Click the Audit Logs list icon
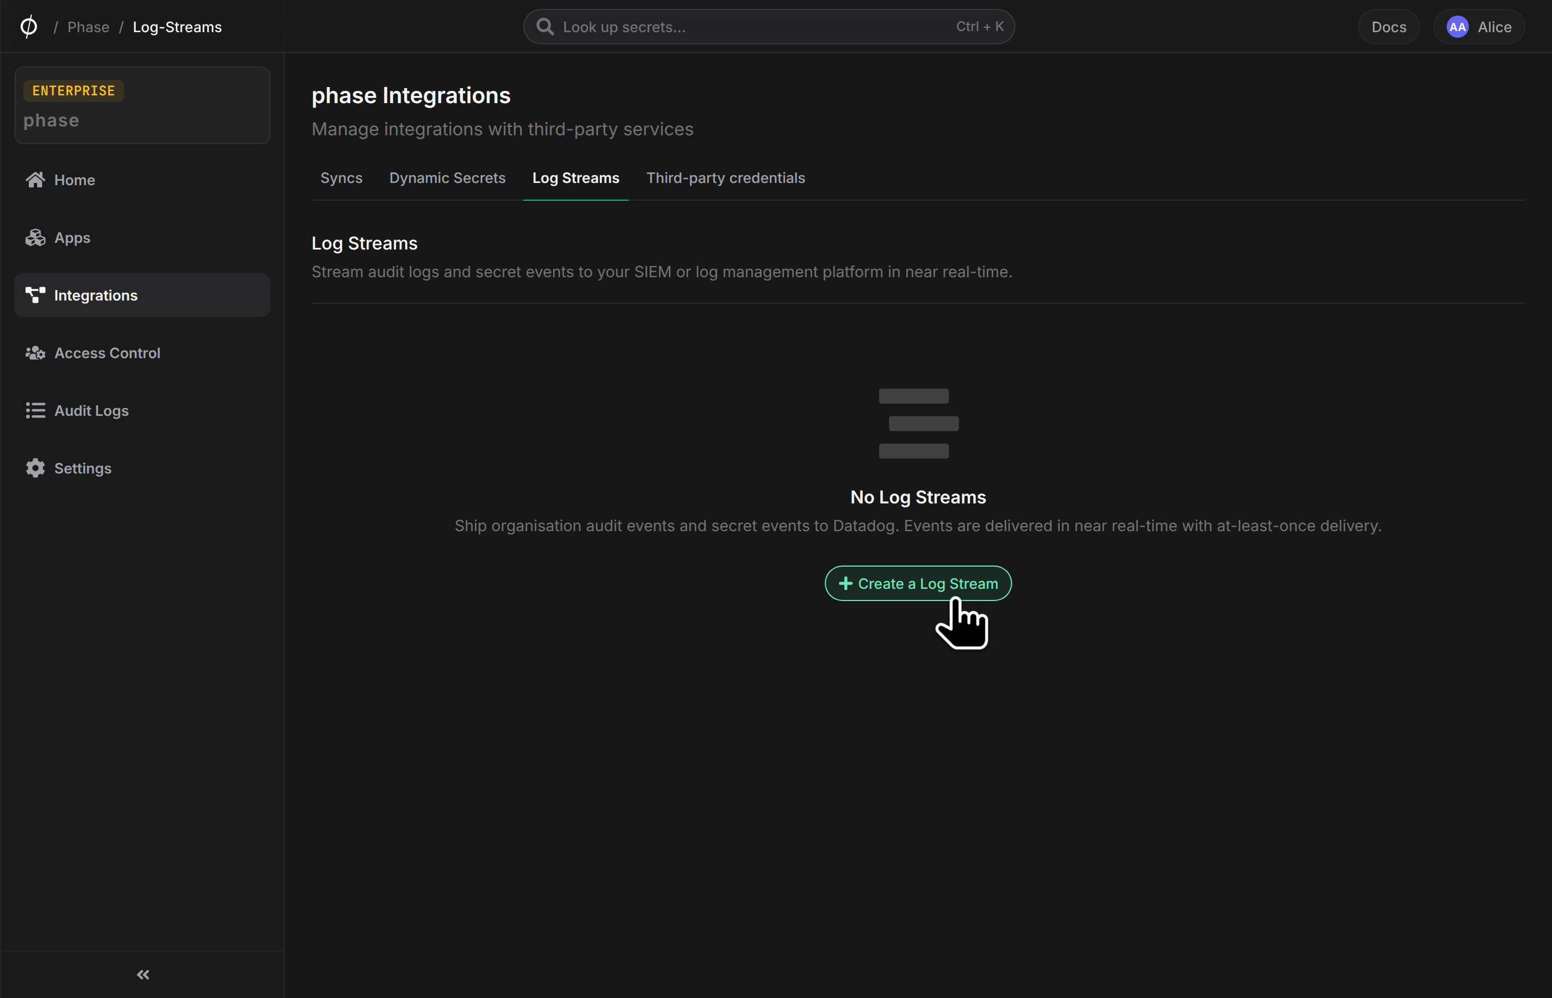 [35, 410]
